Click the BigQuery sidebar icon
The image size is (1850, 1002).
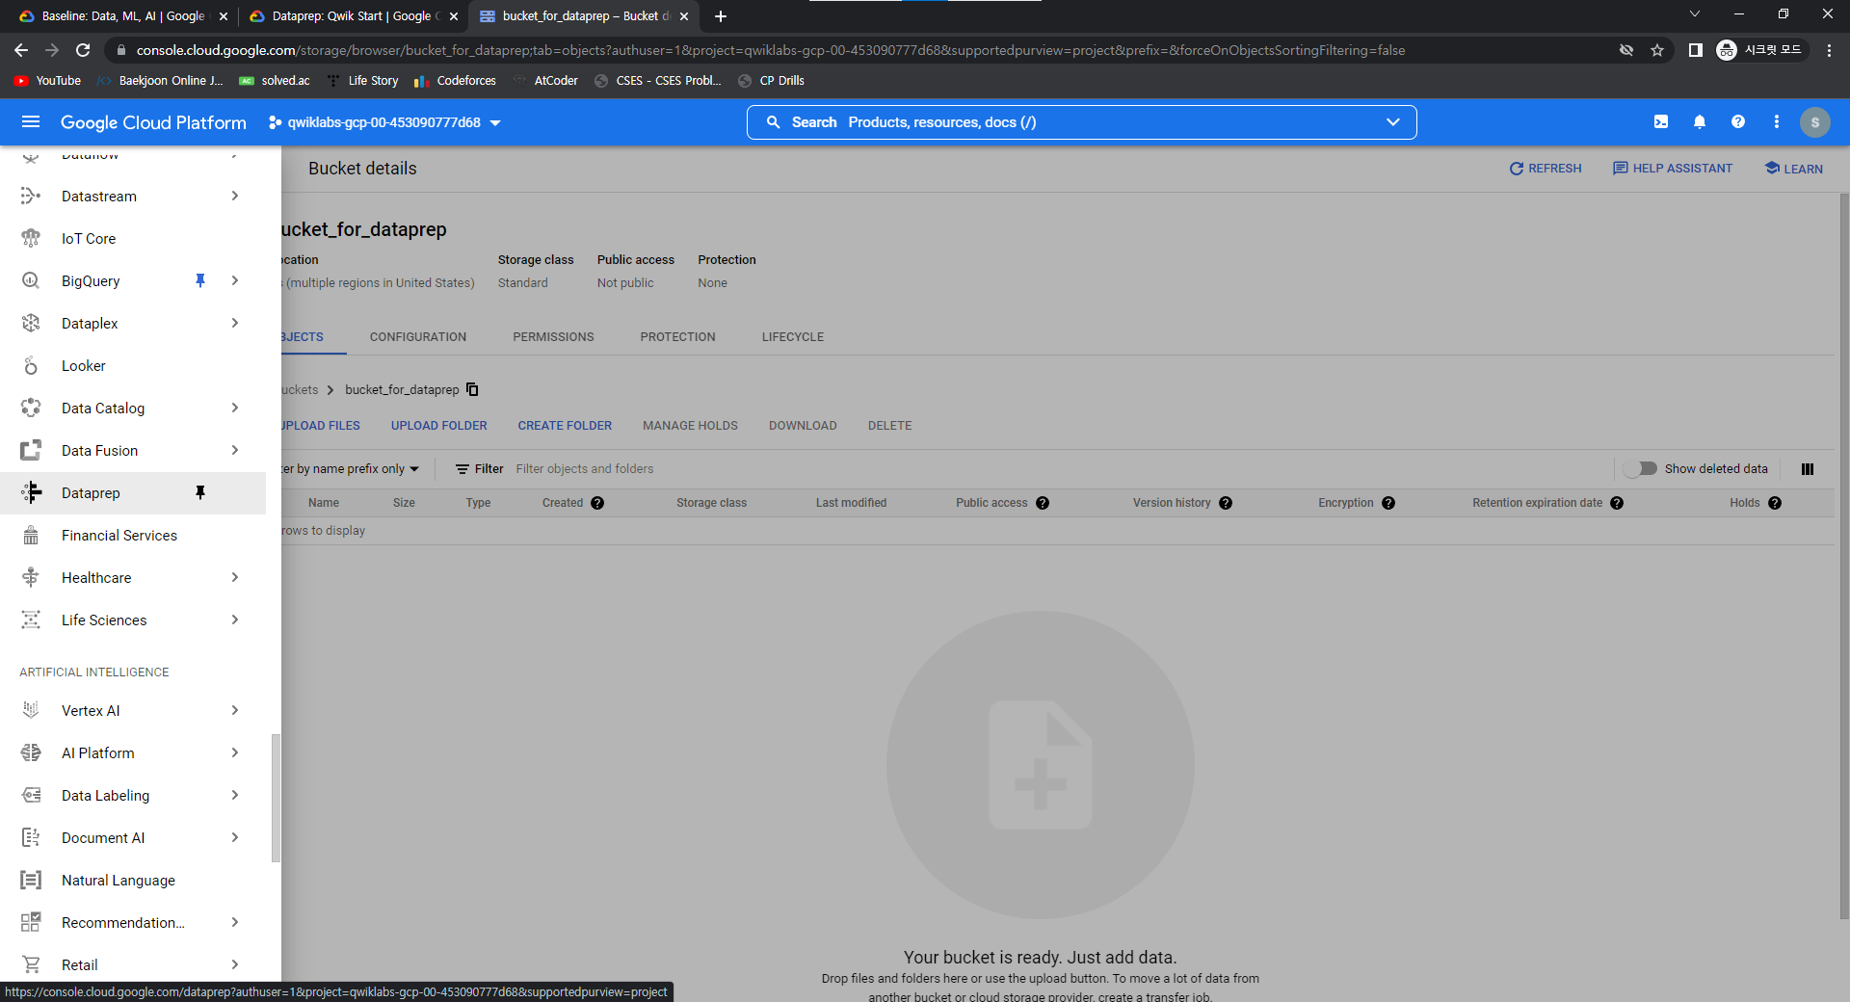(x=31, y=281)
